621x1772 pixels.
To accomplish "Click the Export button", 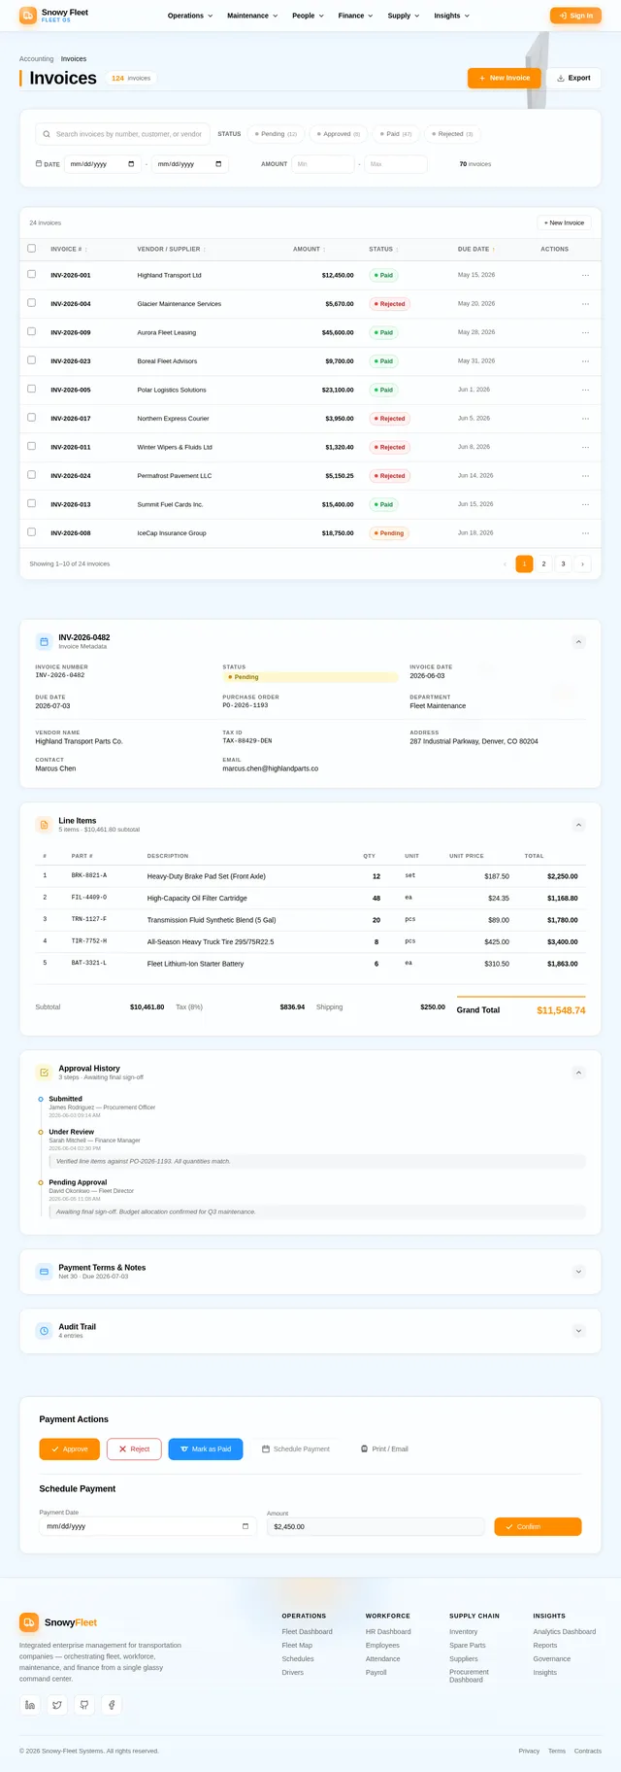I will 573,78.
